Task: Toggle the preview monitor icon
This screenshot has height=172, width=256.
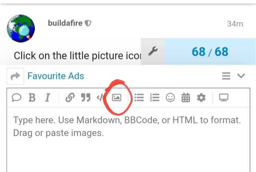Action: pyautogui.click(x=224, y=98)
